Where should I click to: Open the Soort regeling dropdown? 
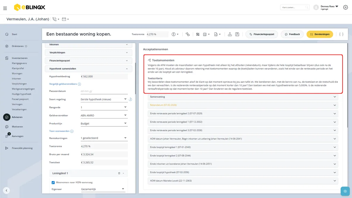104,99
